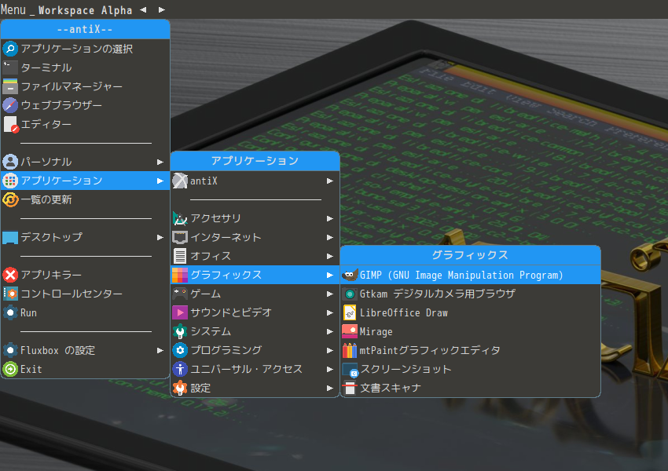Click the antiX logo icon in submenu
The height and width of the screenshot is (471, 668).
click(x=180, y=181)
